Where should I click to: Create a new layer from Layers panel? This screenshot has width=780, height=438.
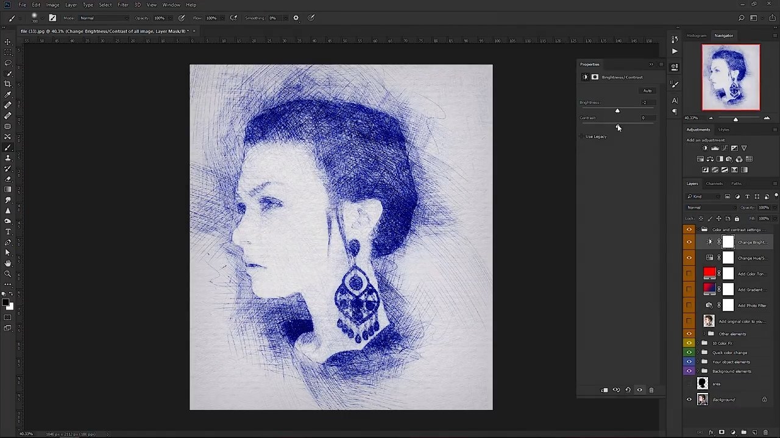pos(754,433)
